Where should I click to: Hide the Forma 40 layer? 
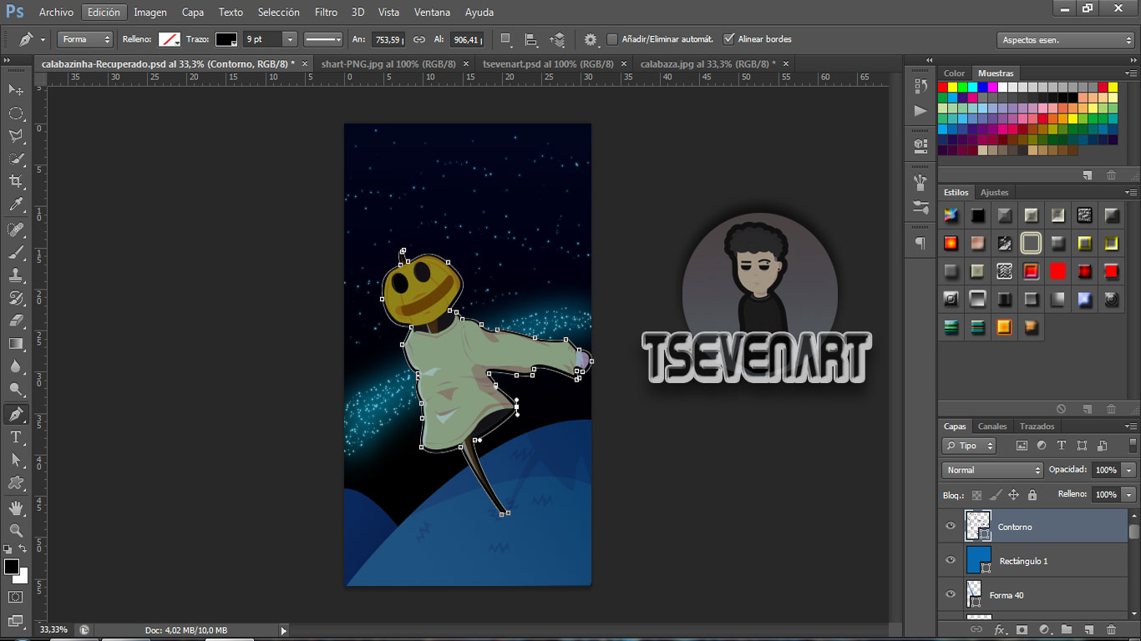pyautogui.click(x=950, y=595)
